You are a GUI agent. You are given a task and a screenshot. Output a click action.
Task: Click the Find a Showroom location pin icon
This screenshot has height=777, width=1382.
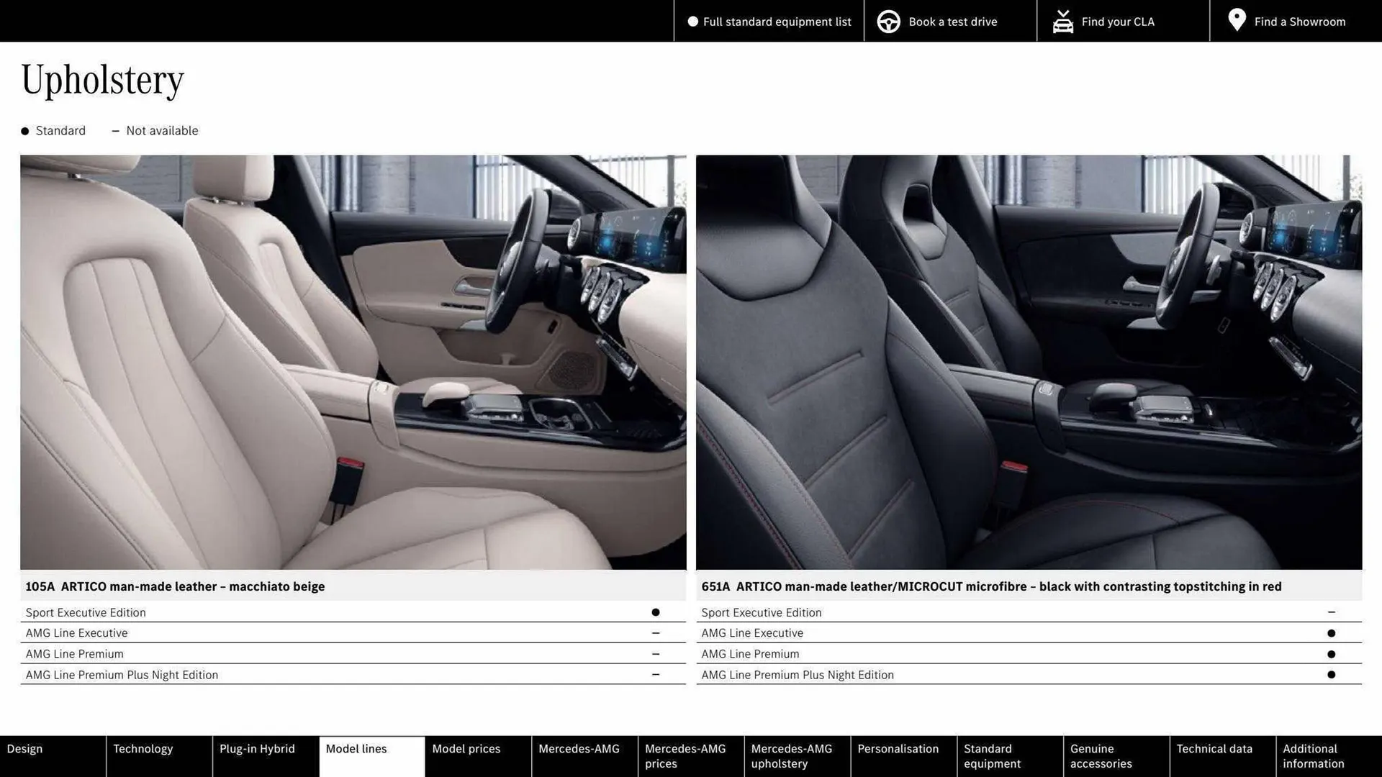[x=1237, y=19]
